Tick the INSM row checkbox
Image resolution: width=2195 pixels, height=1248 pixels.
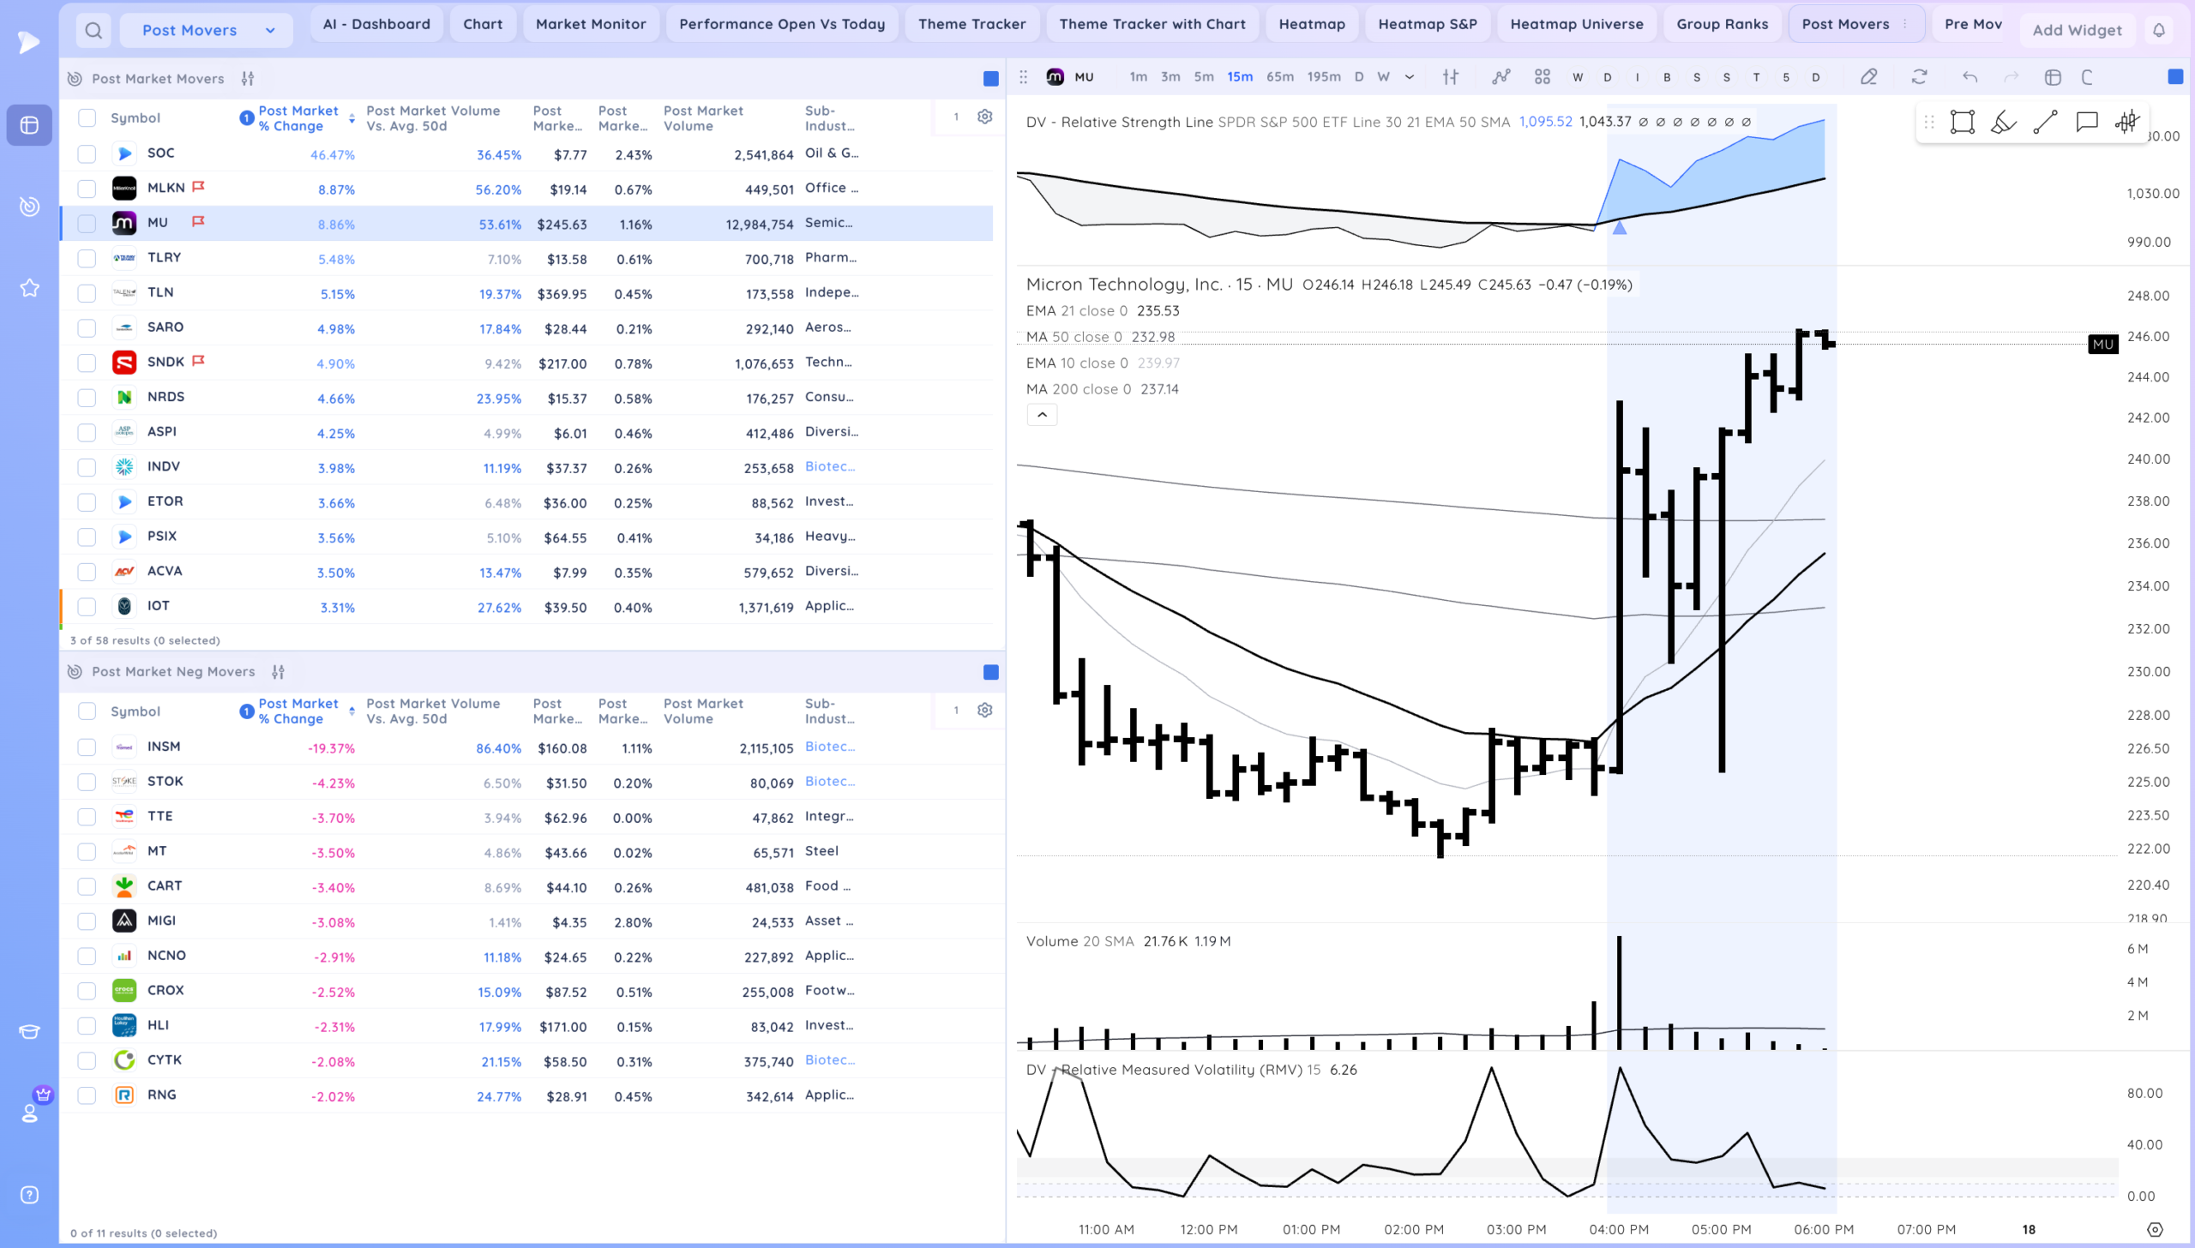pos(87,747)
